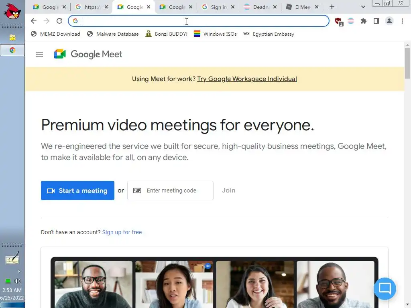
Task: Open the Egyptian Embassy bookmark
Action: (269, 34)
